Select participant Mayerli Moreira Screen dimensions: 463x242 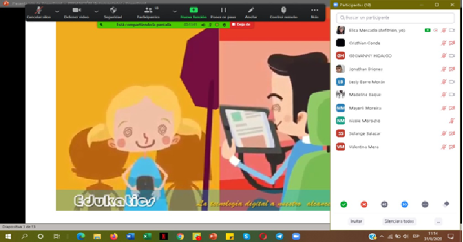(x=395, y=108)
